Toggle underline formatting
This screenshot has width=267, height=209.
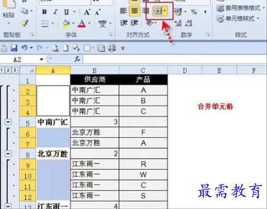click(67, 12)
